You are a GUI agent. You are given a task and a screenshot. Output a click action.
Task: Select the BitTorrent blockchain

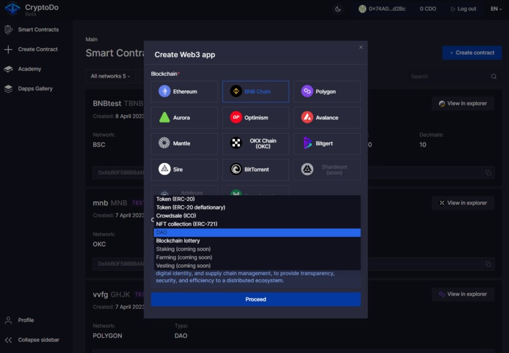tap(256, 169)
